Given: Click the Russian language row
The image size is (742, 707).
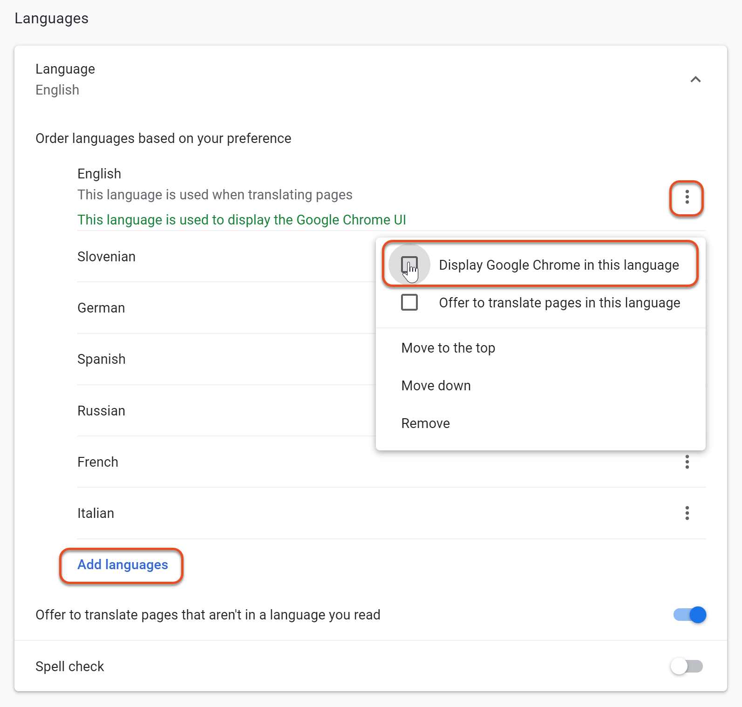Looking at the screenshot, I should (102, 411).
